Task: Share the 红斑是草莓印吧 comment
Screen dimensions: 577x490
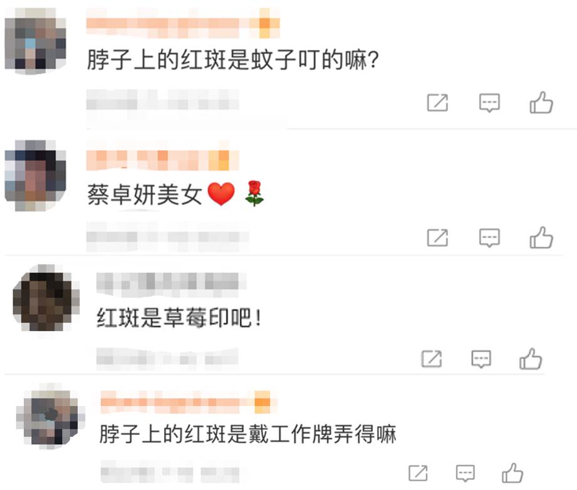Action: [432, 359]
